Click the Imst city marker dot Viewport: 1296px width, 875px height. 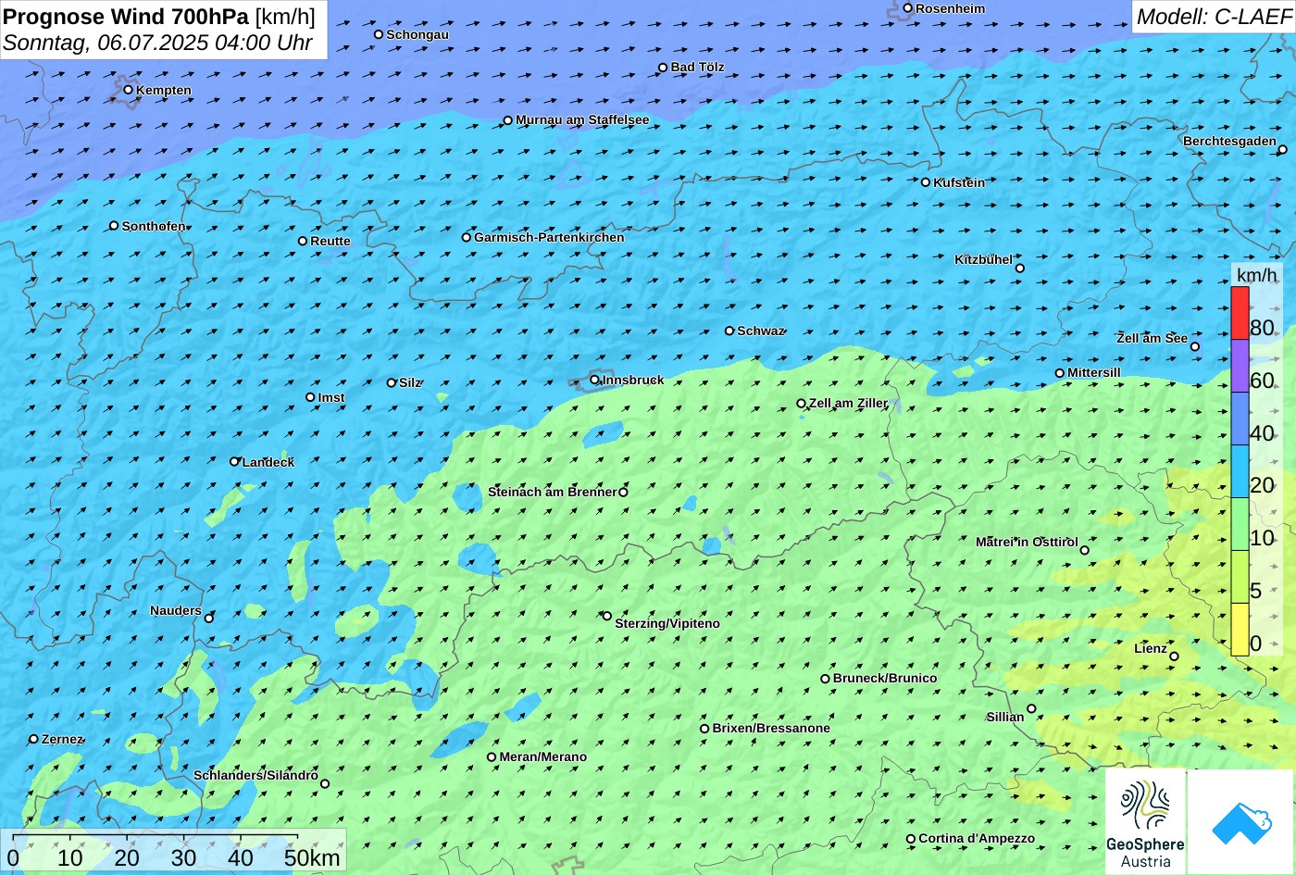pos(310,397)
